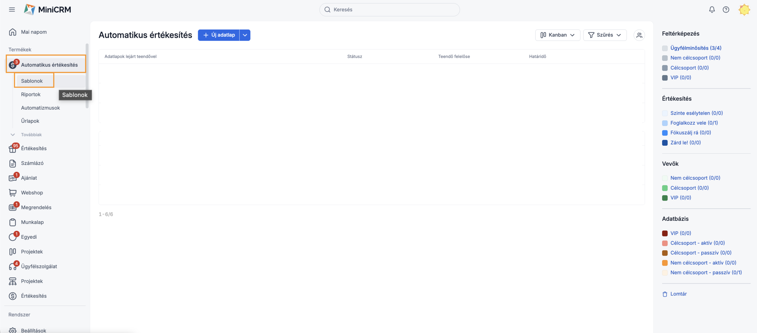Image resolution: width=757 pixels, height=333 pixels.
Task: Open the Szűrés filter dropdown
Action: point(605,35)
